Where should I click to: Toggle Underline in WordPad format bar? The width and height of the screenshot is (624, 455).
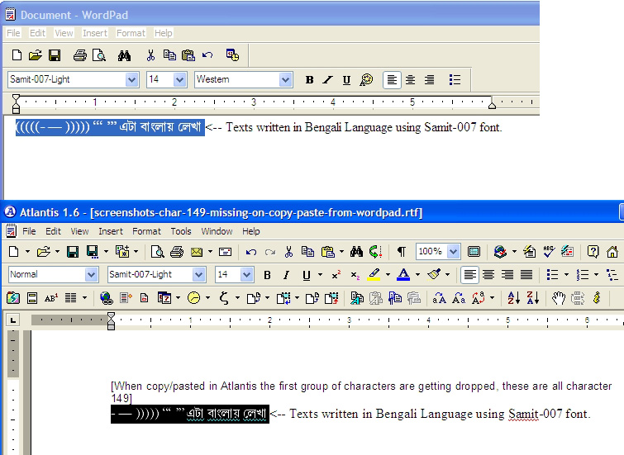(x=346, y=80)
